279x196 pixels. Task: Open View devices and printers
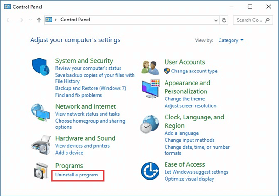[x=82, y=146]
